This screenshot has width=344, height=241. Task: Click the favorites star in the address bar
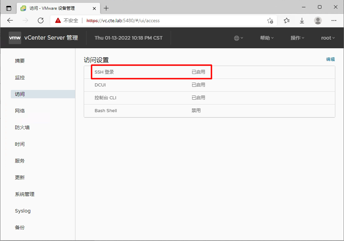[270, 20]
